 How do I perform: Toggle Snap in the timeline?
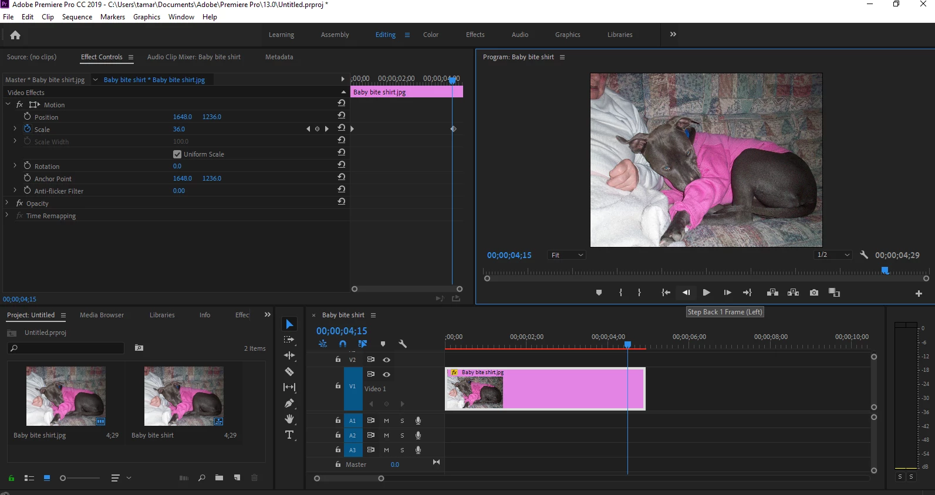click(343, 344)
